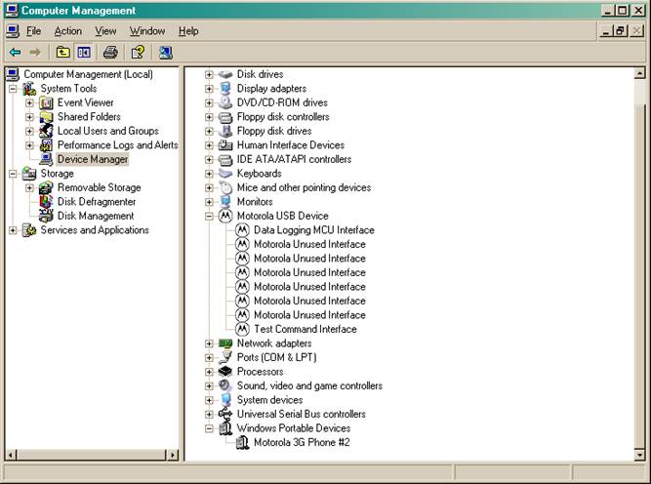
Task: Click the Disk Defragmenter icon
Action: point(46,201)
